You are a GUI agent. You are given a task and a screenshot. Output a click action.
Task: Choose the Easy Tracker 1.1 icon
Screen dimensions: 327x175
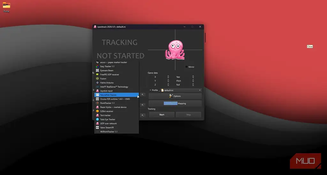click(97, 66)
